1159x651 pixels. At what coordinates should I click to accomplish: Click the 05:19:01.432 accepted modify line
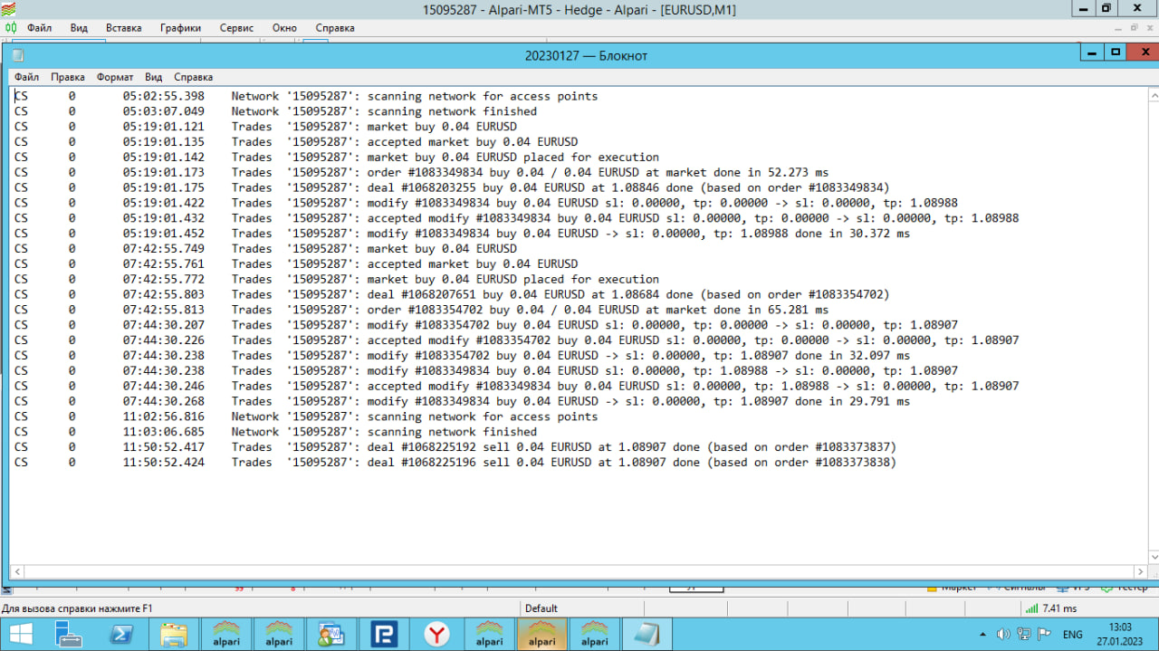(516, 218)
